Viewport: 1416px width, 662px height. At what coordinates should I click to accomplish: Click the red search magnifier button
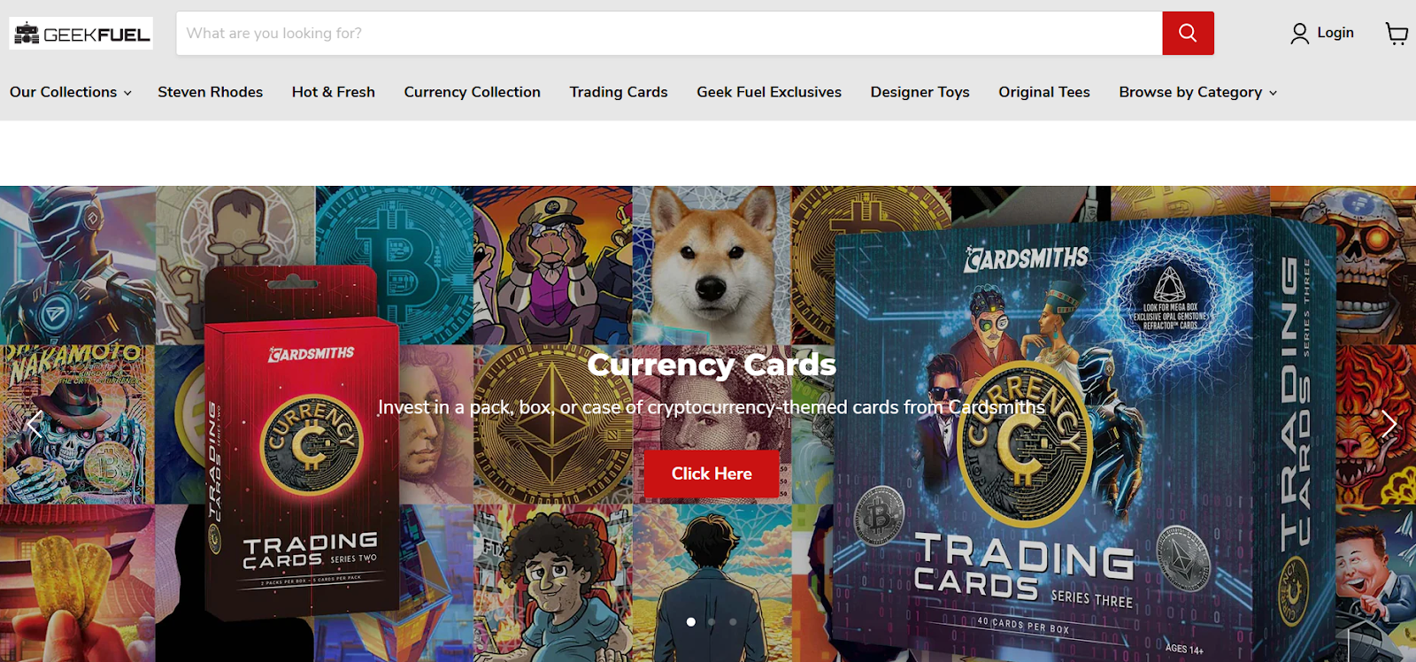(1188, 34)
